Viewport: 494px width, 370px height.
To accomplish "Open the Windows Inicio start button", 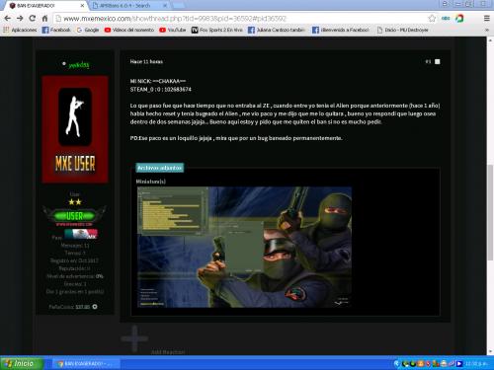I will pos(22,363).
